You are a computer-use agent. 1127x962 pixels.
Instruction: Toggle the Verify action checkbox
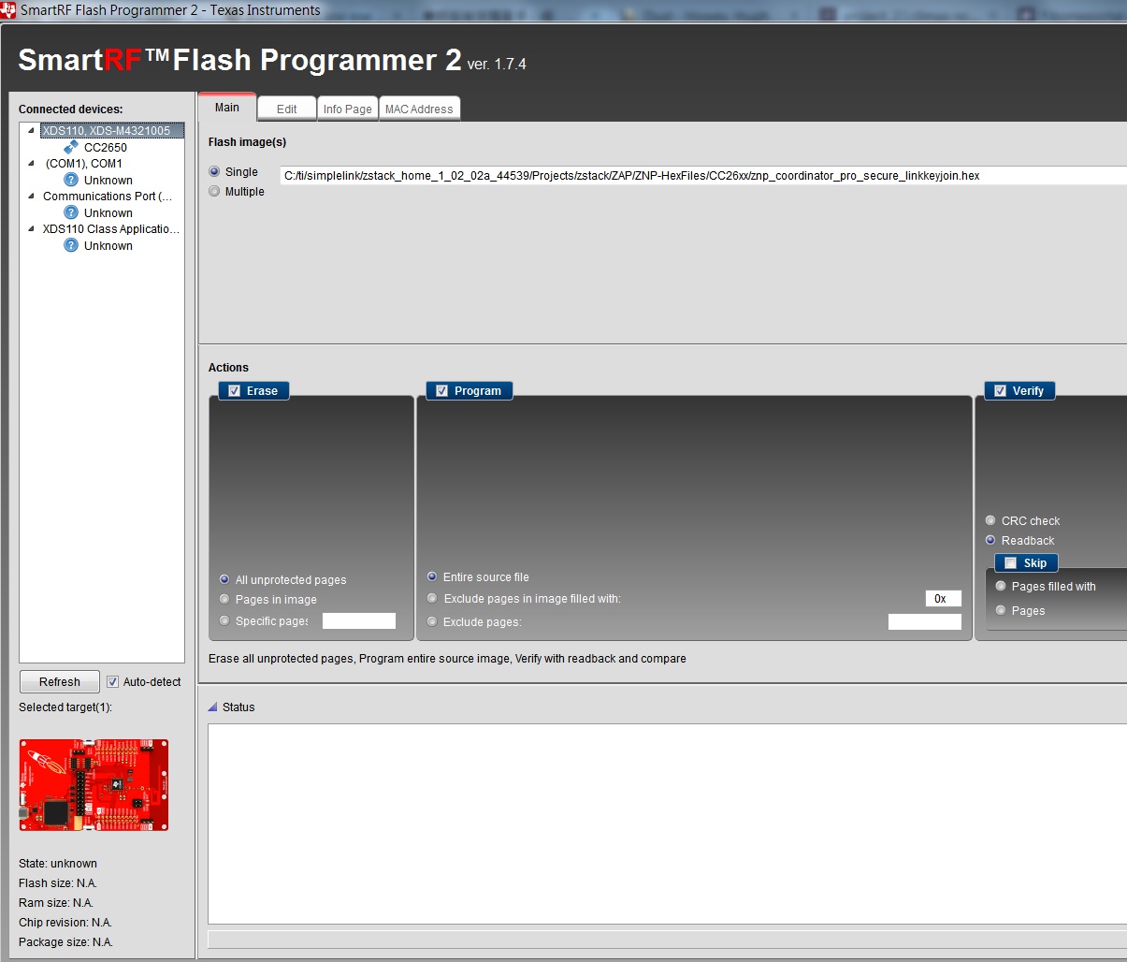[x=1001, y=391]
